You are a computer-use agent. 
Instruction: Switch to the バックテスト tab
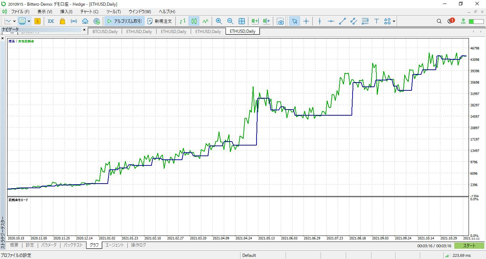[x=73, y=245]
